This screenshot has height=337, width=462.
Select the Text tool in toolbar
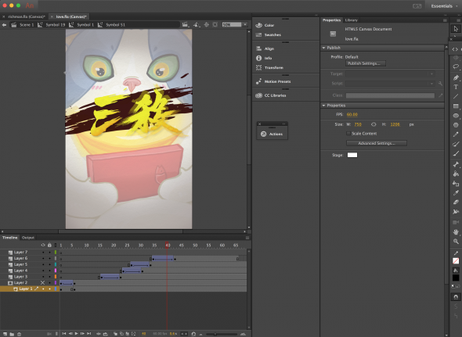tap(456, 87)
